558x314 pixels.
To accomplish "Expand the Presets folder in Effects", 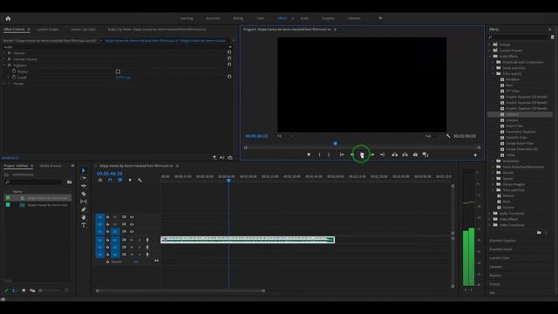I will click(490, 44).
